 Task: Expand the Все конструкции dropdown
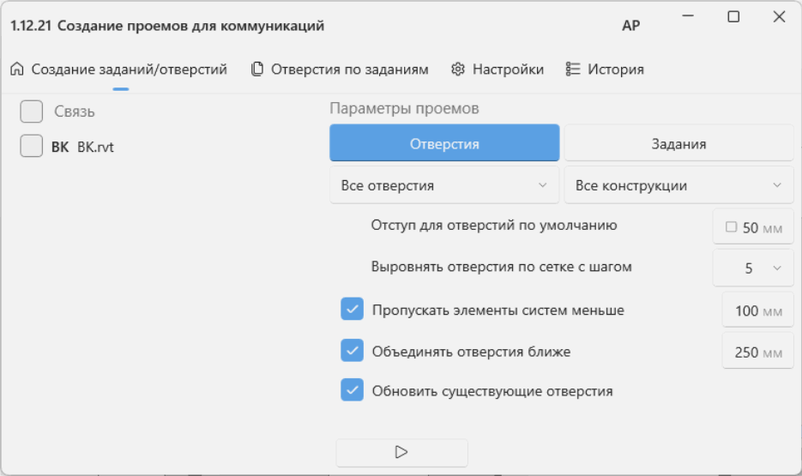pos(678,185)
